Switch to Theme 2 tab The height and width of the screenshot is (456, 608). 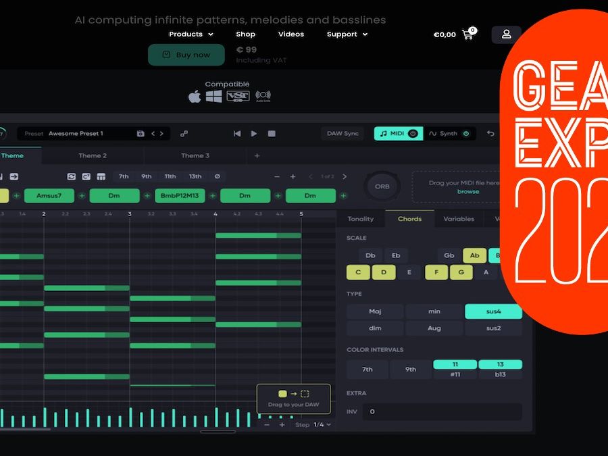point(93,155)
